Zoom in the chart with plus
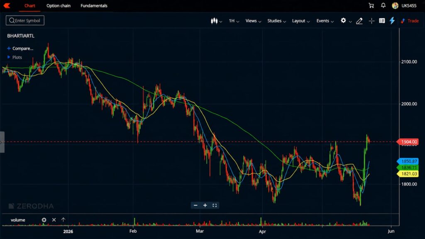This screenshot has height=239, width=425. point(205,205)
